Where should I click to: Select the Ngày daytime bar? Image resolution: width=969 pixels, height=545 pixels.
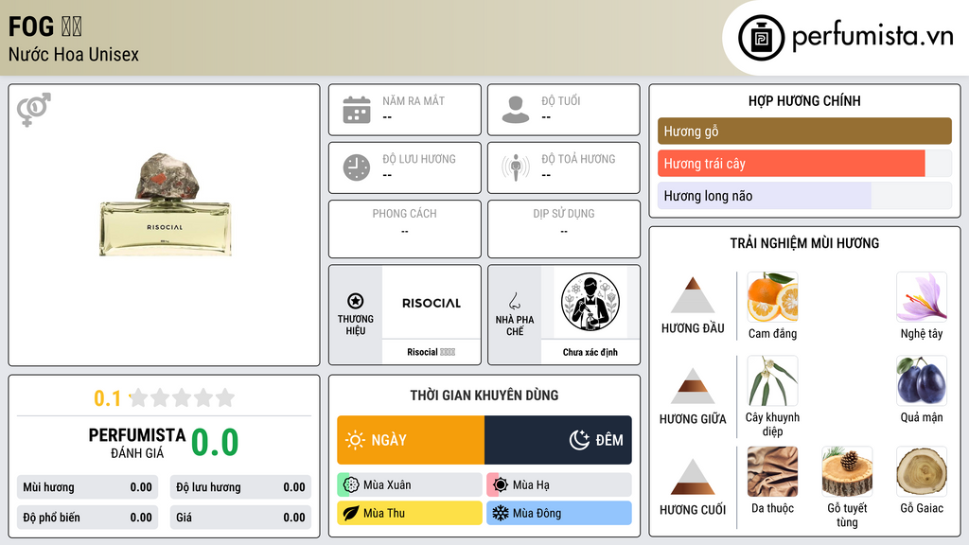pyautogui.click(x=411, y=440)
